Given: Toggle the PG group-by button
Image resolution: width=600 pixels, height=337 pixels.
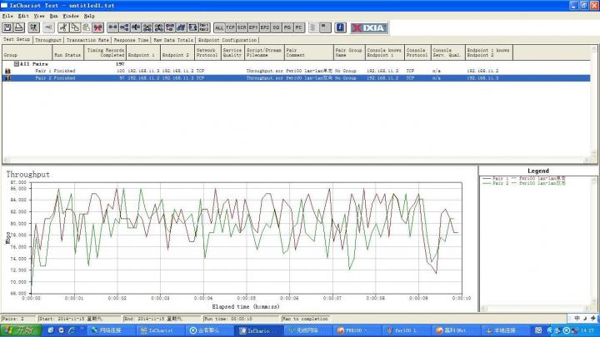Looking at the screenshot, I should click(287, 27).
